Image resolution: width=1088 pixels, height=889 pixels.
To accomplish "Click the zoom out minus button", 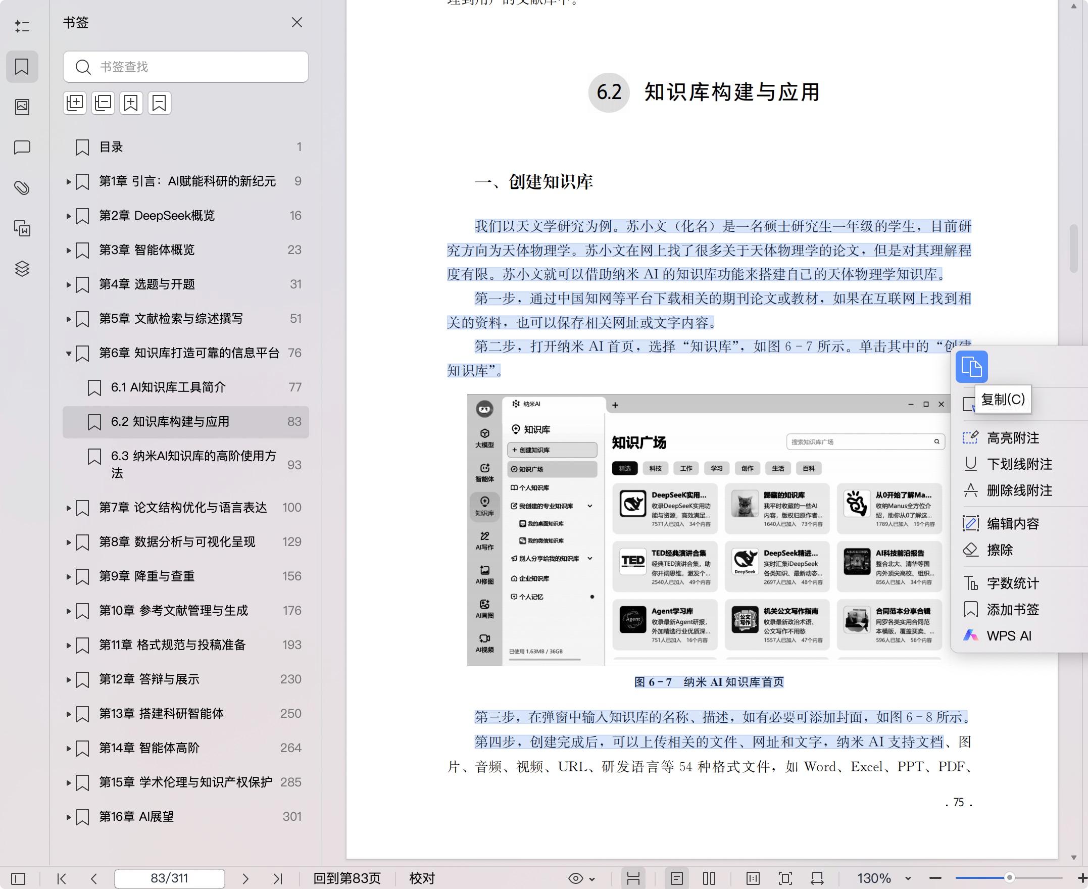I will coord(935,878).
